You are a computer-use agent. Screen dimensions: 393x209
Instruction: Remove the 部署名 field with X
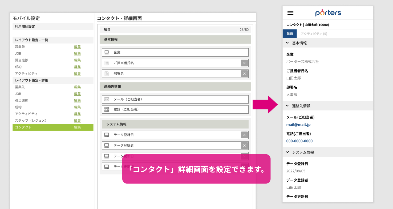point(244,74)
